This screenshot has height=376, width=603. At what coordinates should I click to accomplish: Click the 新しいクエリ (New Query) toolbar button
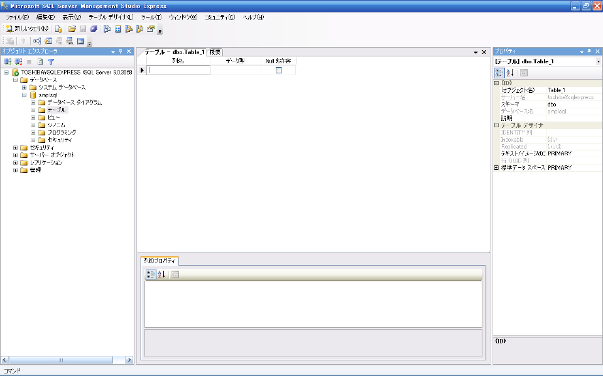[x=27, y=29]
